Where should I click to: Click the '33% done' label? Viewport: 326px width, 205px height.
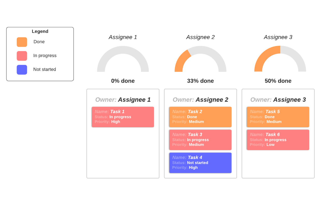point(201,81)
